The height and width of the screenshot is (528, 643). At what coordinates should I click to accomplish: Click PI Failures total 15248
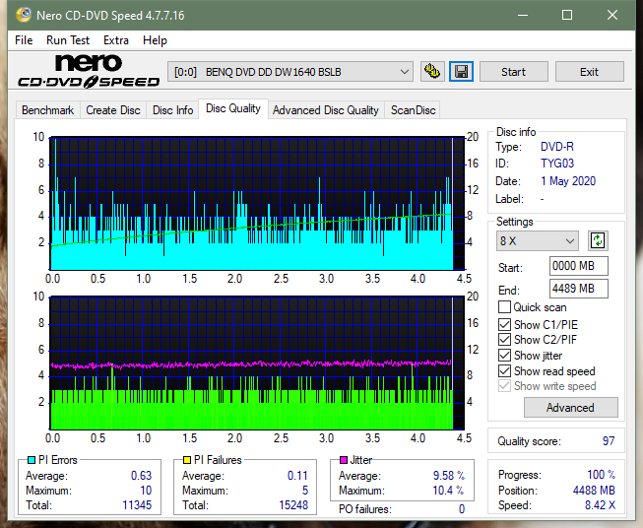(x=293, y=505)
